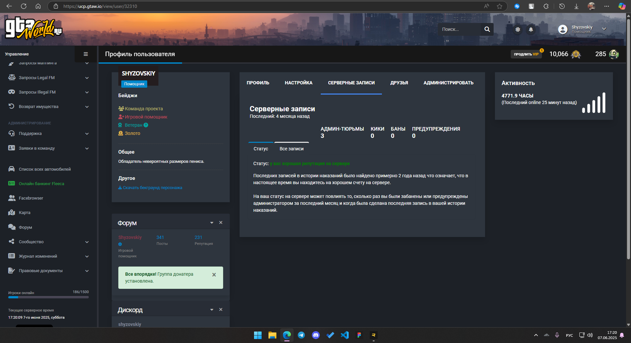Click the Продлить VIP button

[526, 54]
